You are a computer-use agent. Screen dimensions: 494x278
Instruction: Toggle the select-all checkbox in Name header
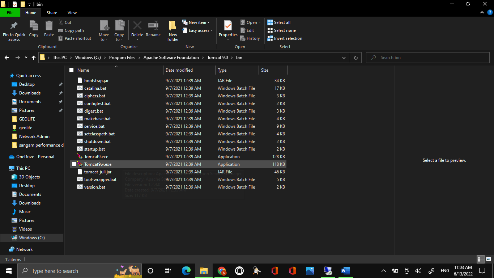coord(71,70)
